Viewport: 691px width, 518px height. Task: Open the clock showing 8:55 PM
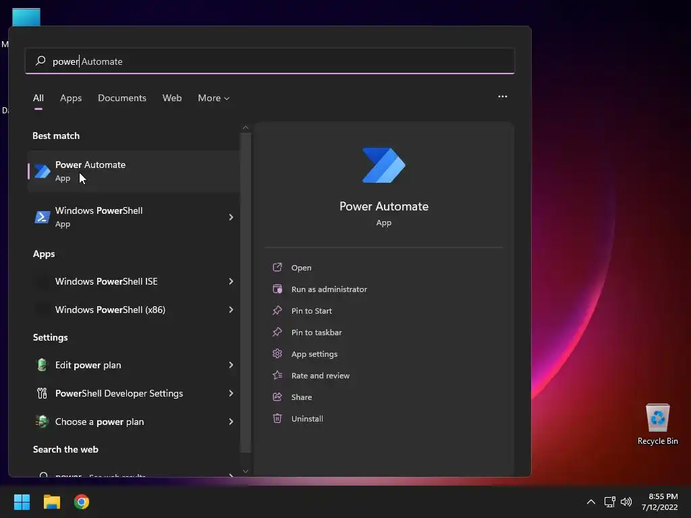click(659, 502)
